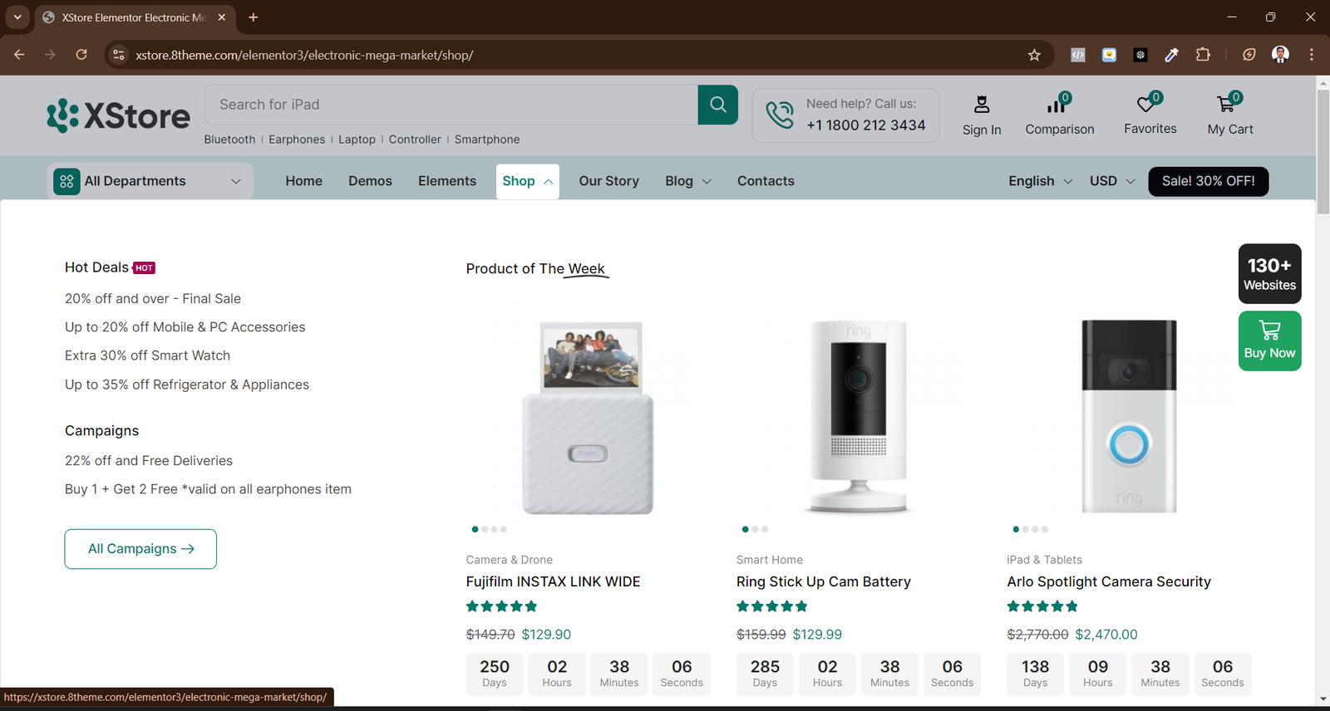Click the XStore logo
The height and width of the screenshot is (711, 1330).
pos(119,116)
